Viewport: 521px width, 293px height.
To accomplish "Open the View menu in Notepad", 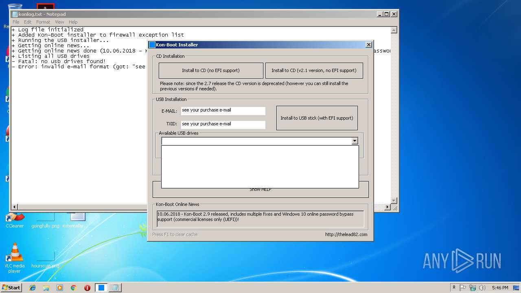I will tap(59, 22).
